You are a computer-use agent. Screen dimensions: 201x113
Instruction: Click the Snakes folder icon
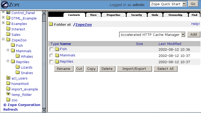click(18, 72)
